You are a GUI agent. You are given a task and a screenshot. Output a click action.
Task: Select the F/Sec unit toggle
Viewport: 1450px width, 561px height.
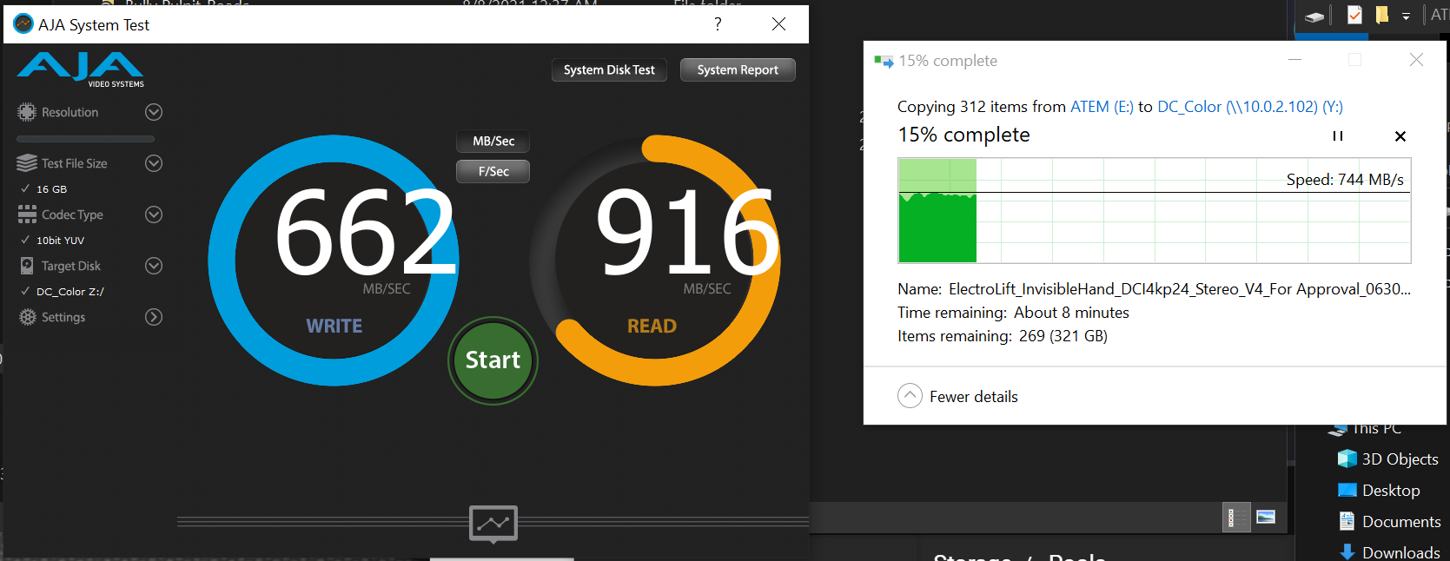click(493, 171)
